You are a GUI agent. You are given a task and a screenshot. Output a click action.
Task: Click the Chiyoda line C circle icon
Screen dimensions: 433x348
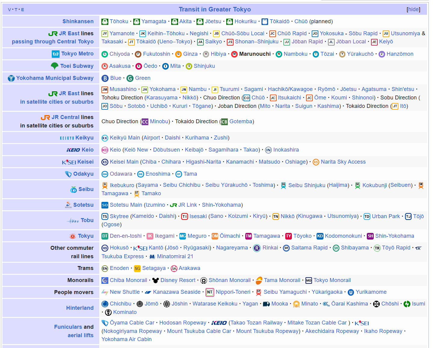coord(105,54)
